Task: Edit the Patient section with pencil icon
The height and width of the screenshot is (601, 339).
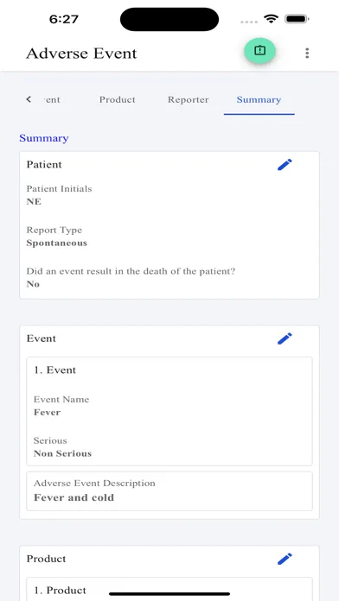Action: (x=285, y=165)
